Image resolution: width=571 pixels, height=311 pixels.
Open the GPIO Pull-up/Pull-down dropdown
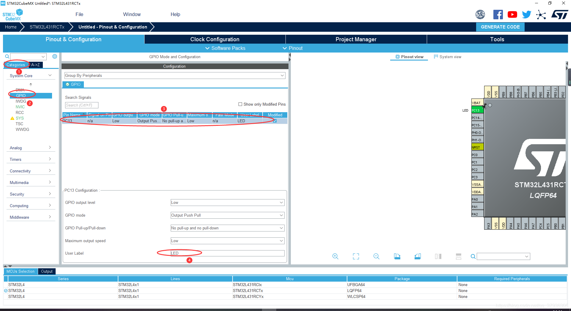pyautogui.click(x=228, y=228)
